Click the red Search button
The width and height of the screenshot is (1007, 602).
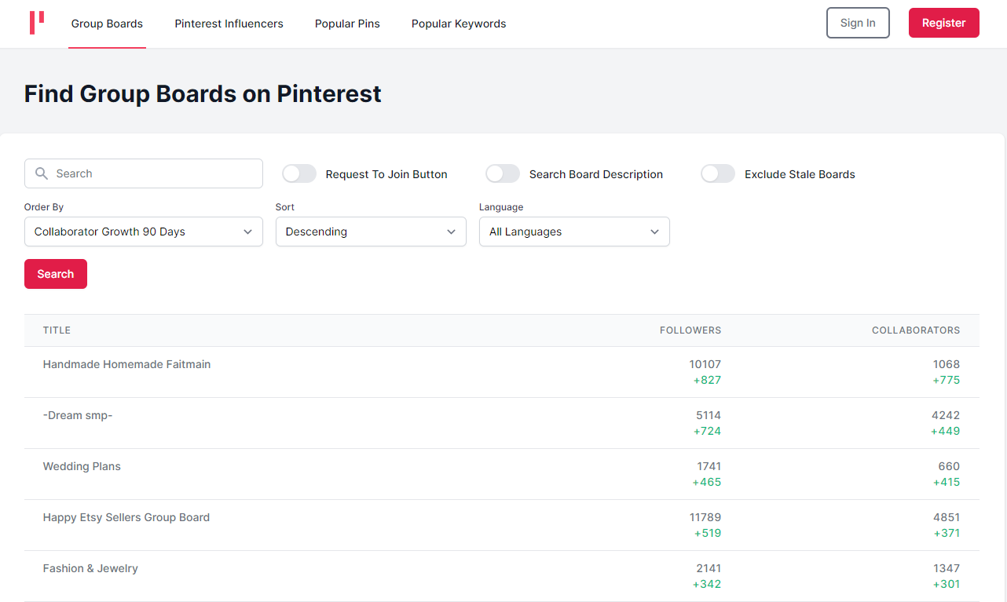click(x=56, y=274)
